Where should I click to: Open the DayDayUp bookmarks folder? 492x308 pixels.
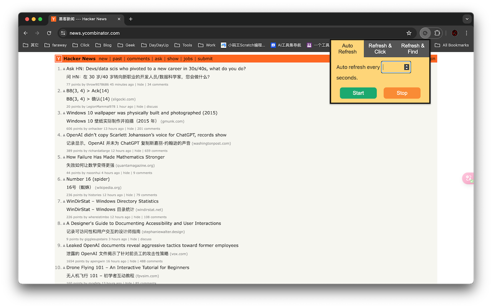(155, 45)
